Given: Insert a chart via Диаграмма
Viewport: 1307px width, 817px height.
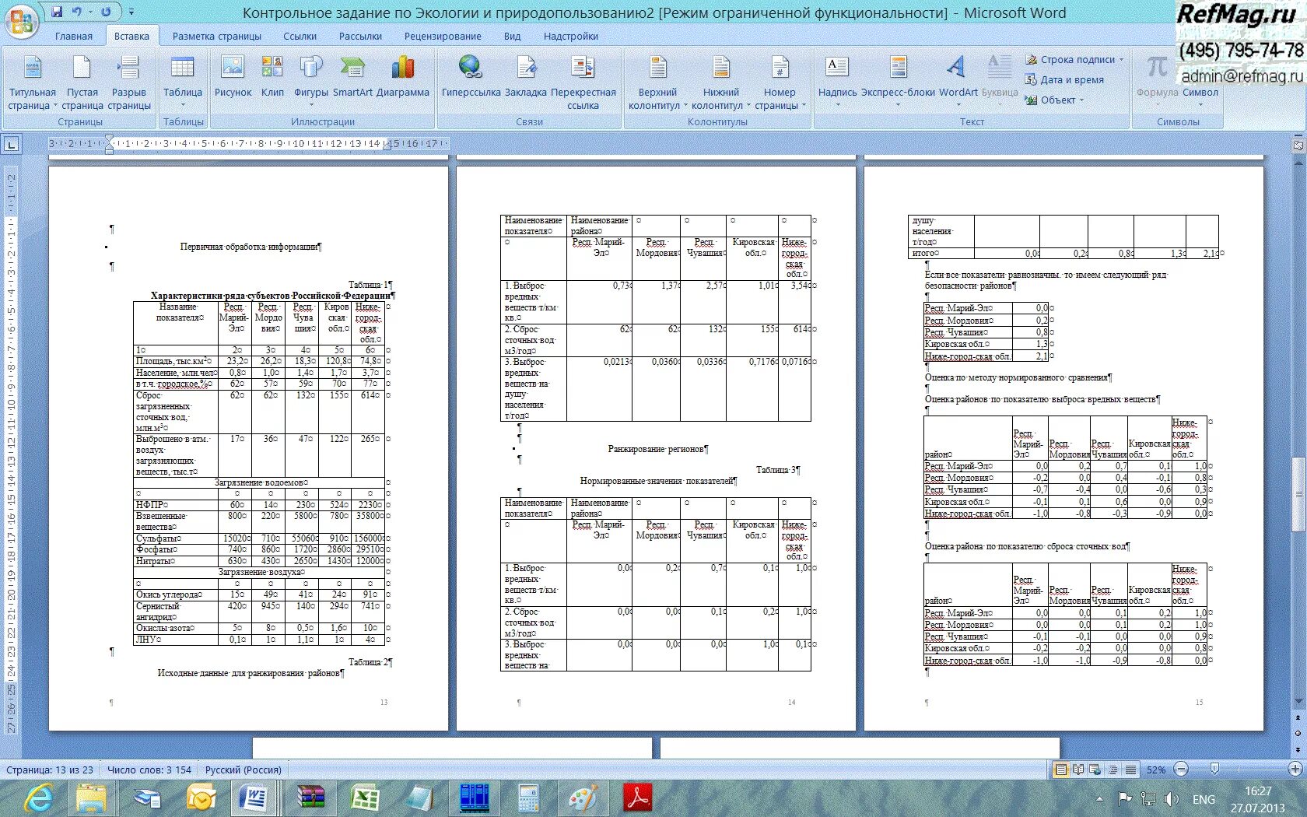Looking at the screenshot, I should click(402, 76).
